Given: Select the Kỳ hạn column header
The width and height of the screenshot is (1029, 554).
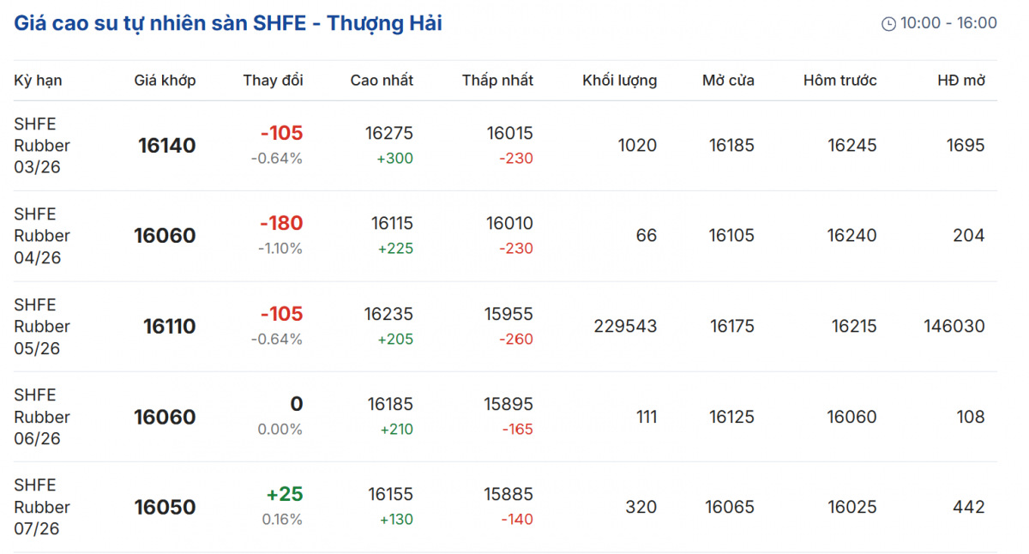Looking at the screenshot, I should coord(38,81).
